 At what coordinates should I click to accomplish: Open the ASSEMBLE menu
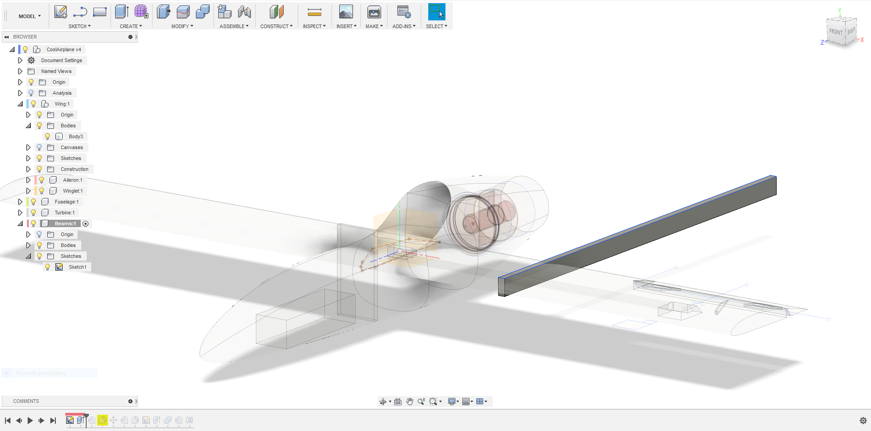[234, 26]
